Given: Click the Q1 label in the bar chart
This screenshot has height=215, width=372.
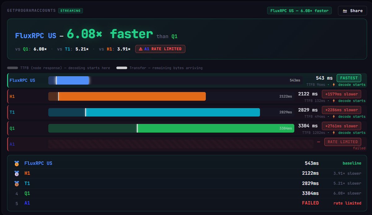Looking at the screenshot, I should (12, 128).
